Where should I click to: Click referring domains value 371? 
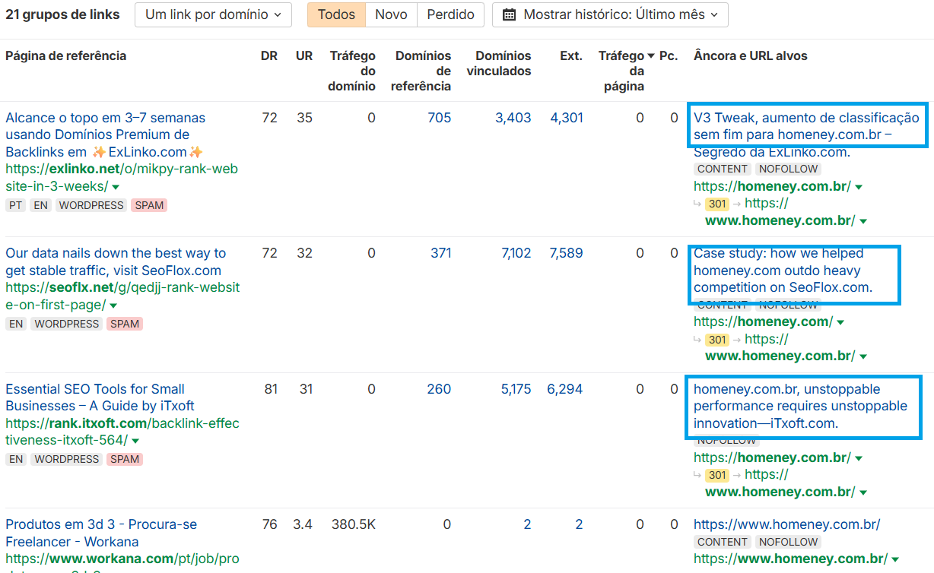(x=441, y=253)
